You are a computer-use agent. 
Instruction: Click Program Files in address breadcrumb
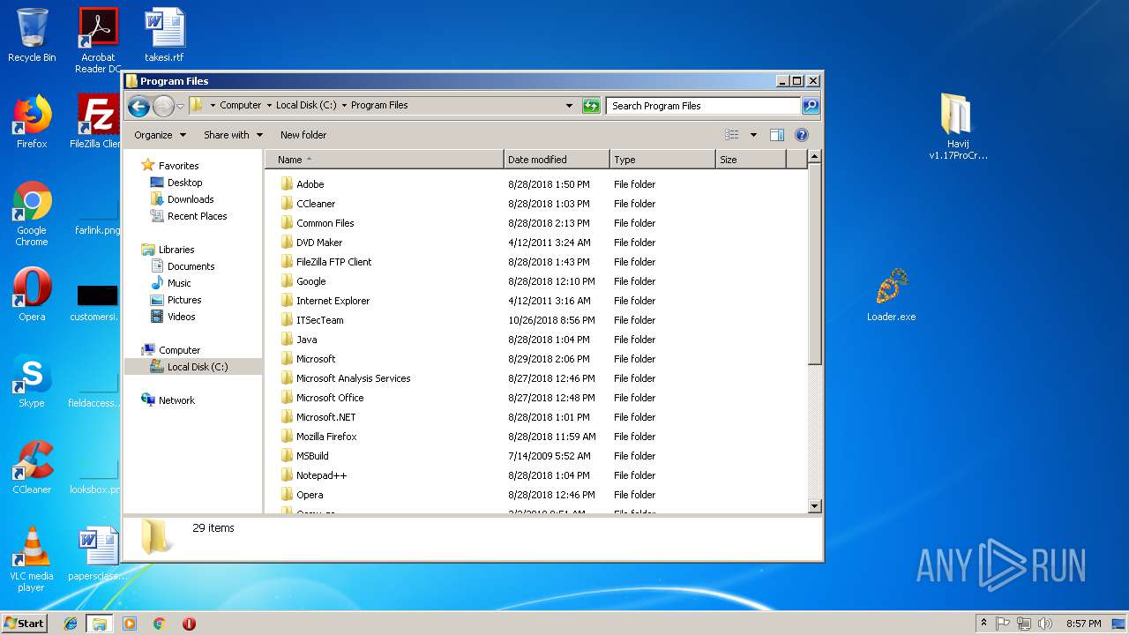coord(379,105)
